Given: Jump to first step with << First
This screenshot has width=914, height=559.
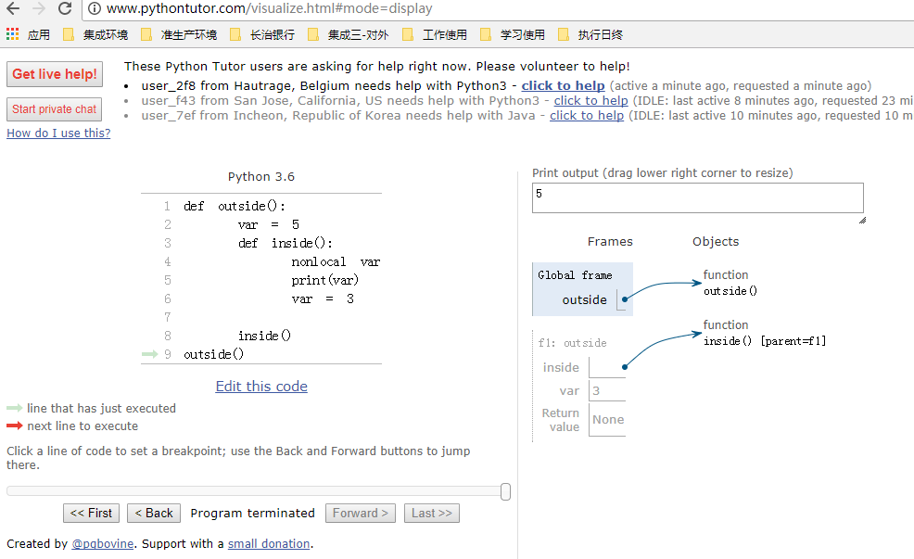Looking at the screenshot, I should pyautogui.click(x=91, y=514).
